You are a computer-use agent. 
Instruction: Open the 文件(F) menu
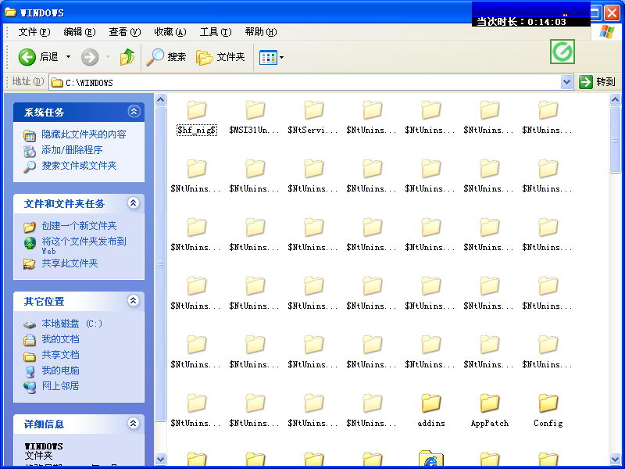pyautogui.click(x=34, y=32)
